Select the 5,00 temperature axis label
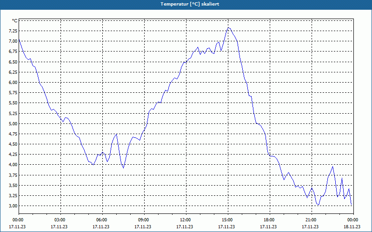This screenshot has width=372, height=232. click(14, 123)
